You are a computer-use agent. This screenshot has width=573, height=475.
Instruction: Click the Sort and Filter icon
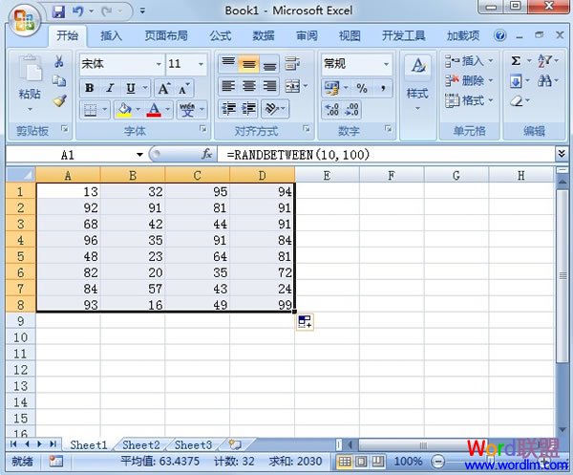point(544,60)
